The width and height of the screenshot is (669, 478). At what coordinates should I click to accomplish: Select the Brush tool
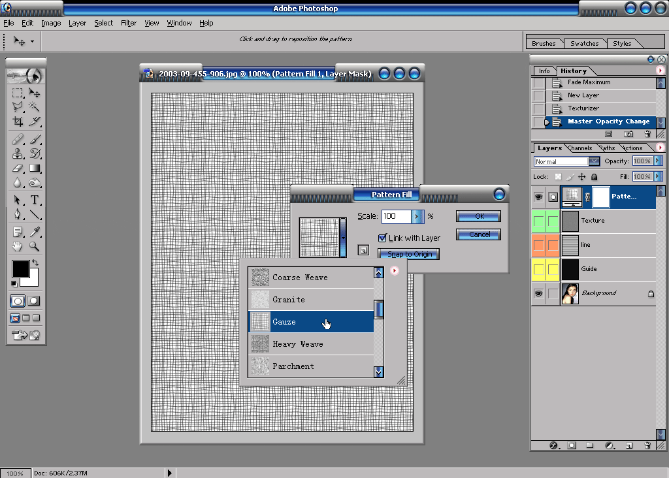click(34, 139)
